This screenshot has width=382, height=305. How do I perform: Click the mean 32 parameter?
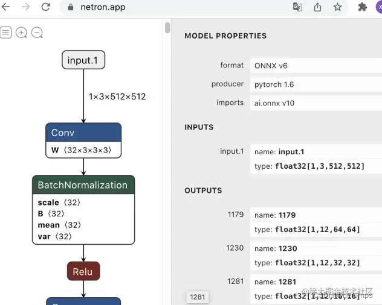pyautogui.click(x=59, y=225)
